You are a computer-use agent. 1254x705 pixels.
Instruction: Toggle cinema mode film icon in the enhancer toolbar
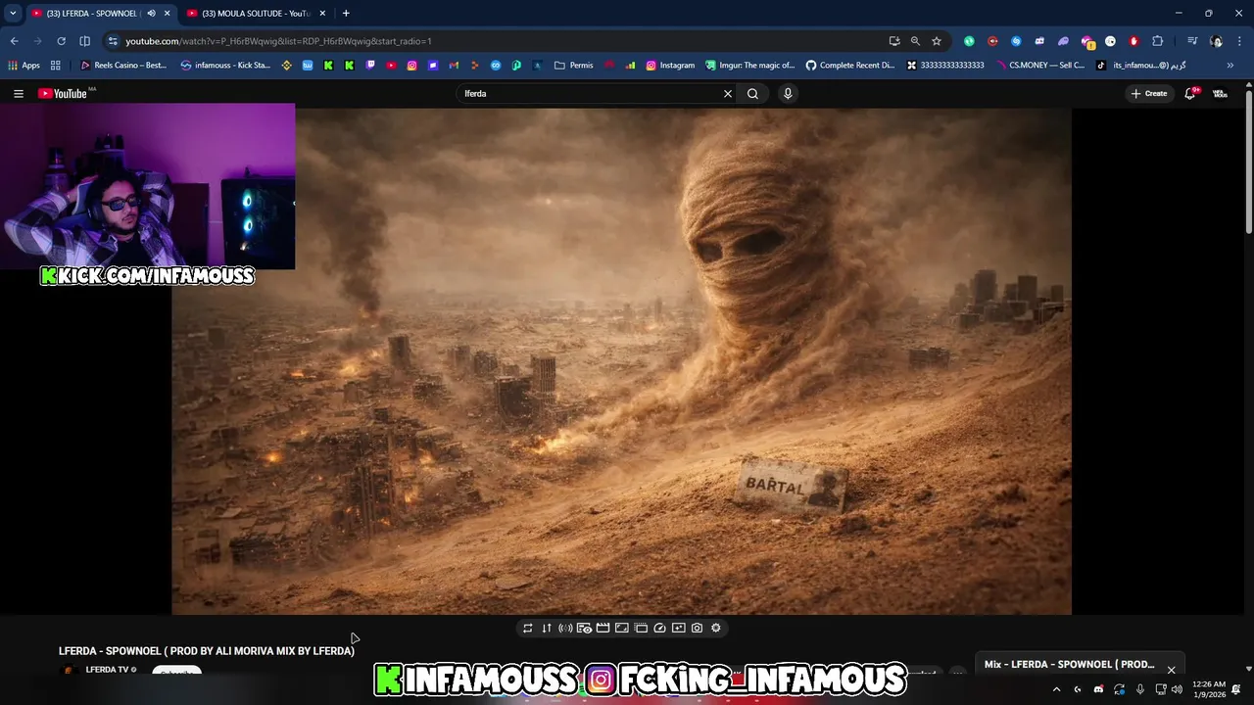[x=603, y=628]
